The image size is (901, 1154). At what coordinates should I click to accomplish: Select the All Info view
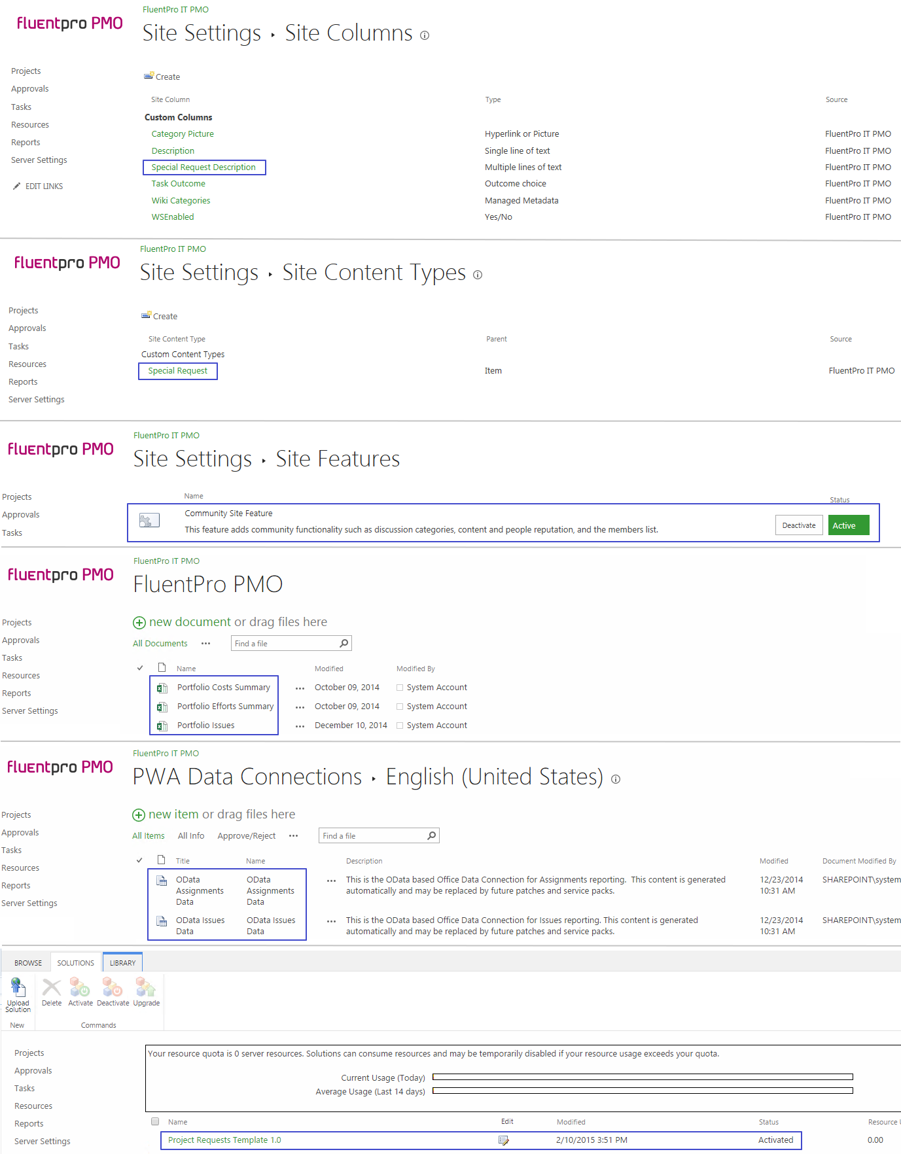pos(191,836)
